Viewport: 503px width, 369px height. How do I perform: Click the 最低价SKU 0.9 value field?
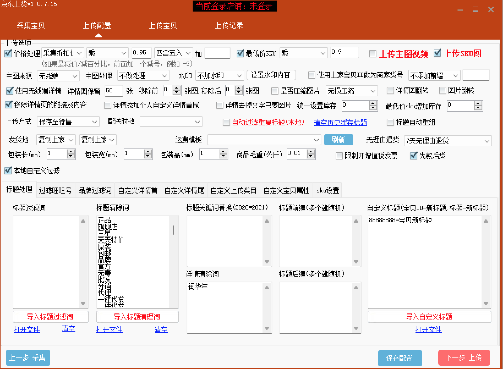345,52
